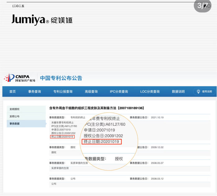Go to 专利公报查询
The height and width of the screenshot is (196, 217).
[x=63, y=92]
